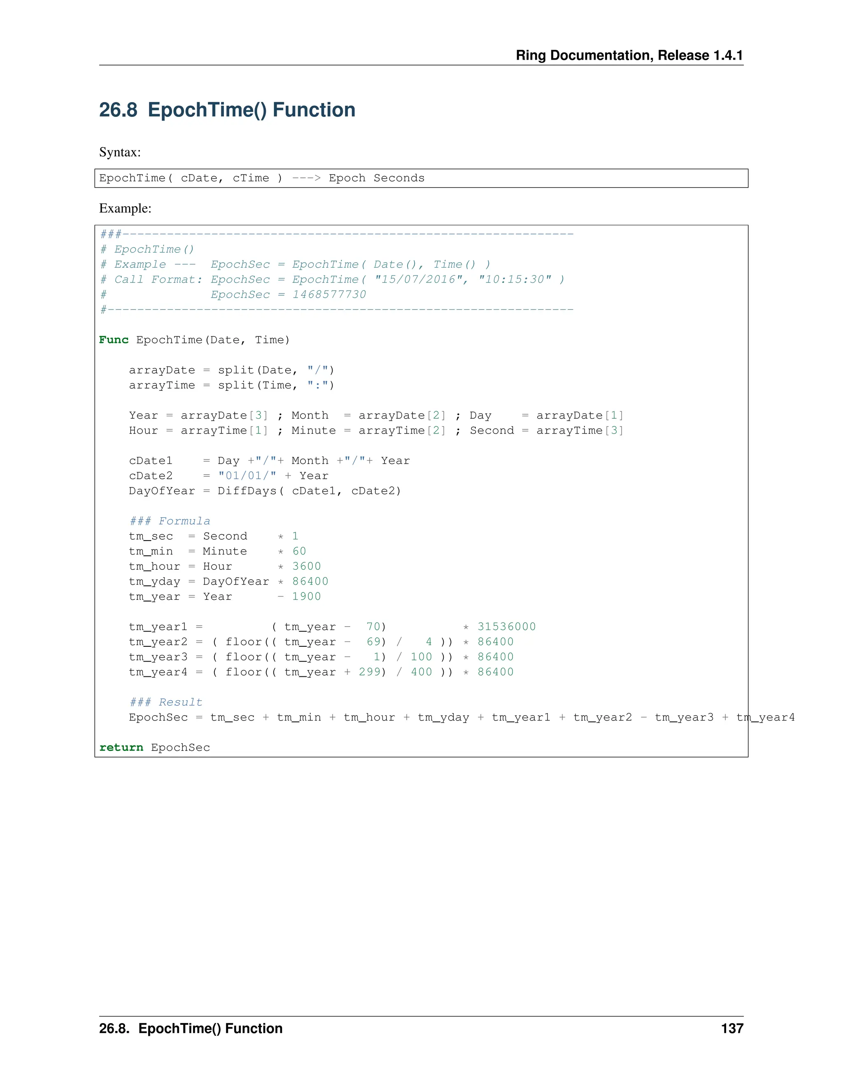Click the '### Result' comment line
This screenshot has width=843, height=1091.
click(166, 702)
